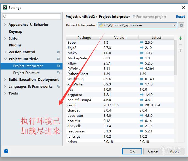Click copy icon beside Version Control

pos(58,52)
